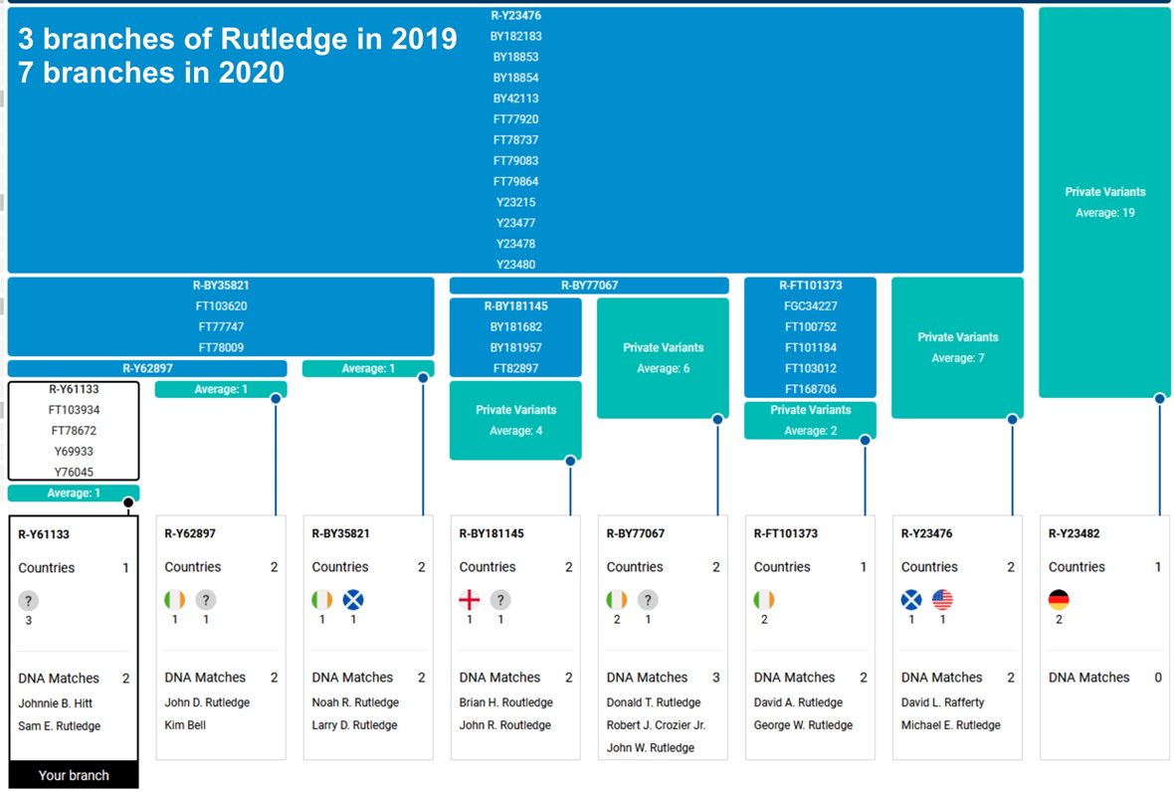
Task: Open John D. Rutledge's match entry
Action: [x=205, y=702]
